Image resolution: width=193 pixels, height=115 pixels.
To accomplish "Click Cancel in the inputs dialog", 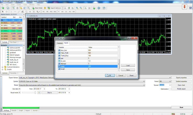I will pos(121,75).
